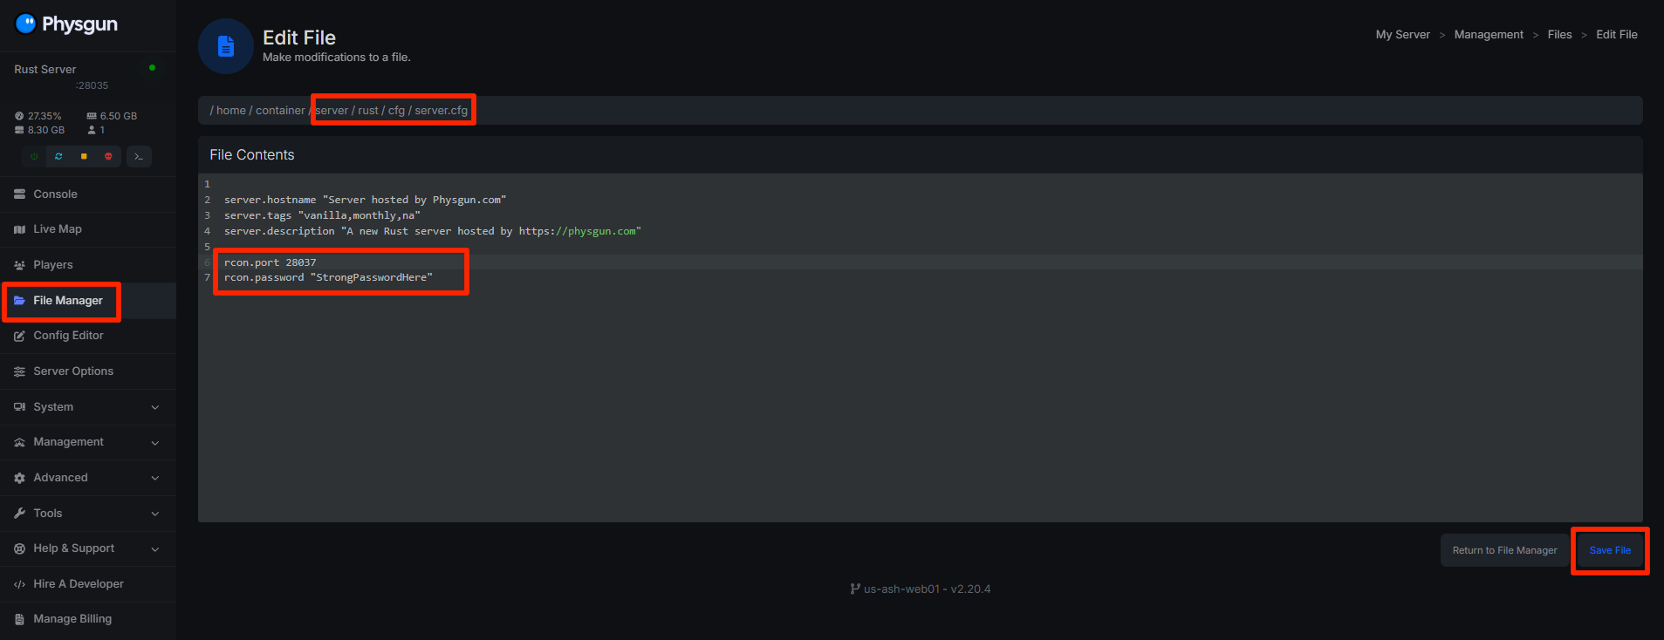Save the file with Save File button
The height and width of the screenshot is (640, 1664).
1610,550
